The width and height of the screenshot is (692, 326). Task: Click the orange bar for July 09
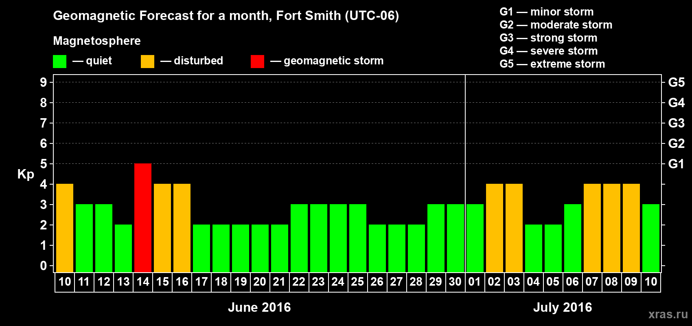pos(631,228)
